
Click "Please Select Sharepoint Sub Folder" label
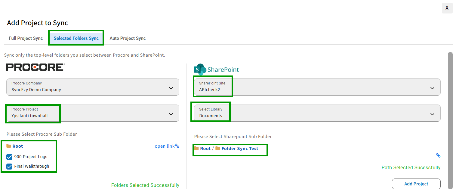tap(233, 137)
